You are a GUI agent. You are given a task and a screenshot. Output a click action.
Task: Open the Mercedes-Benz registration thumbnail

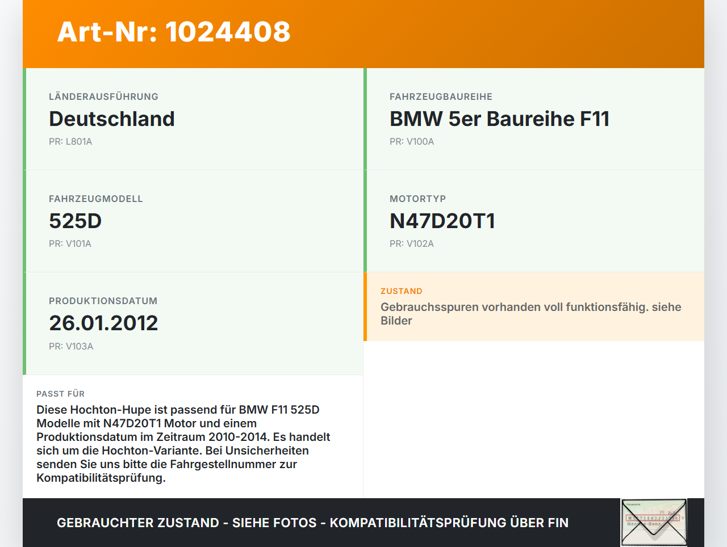tap(653, 522)
